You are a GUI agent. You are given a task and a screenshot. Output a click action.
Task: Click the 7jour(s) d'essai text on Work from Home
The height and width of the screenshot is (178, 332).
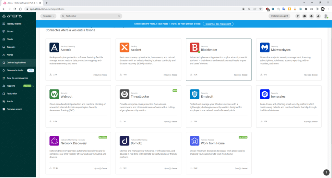(x=241, y=169)
